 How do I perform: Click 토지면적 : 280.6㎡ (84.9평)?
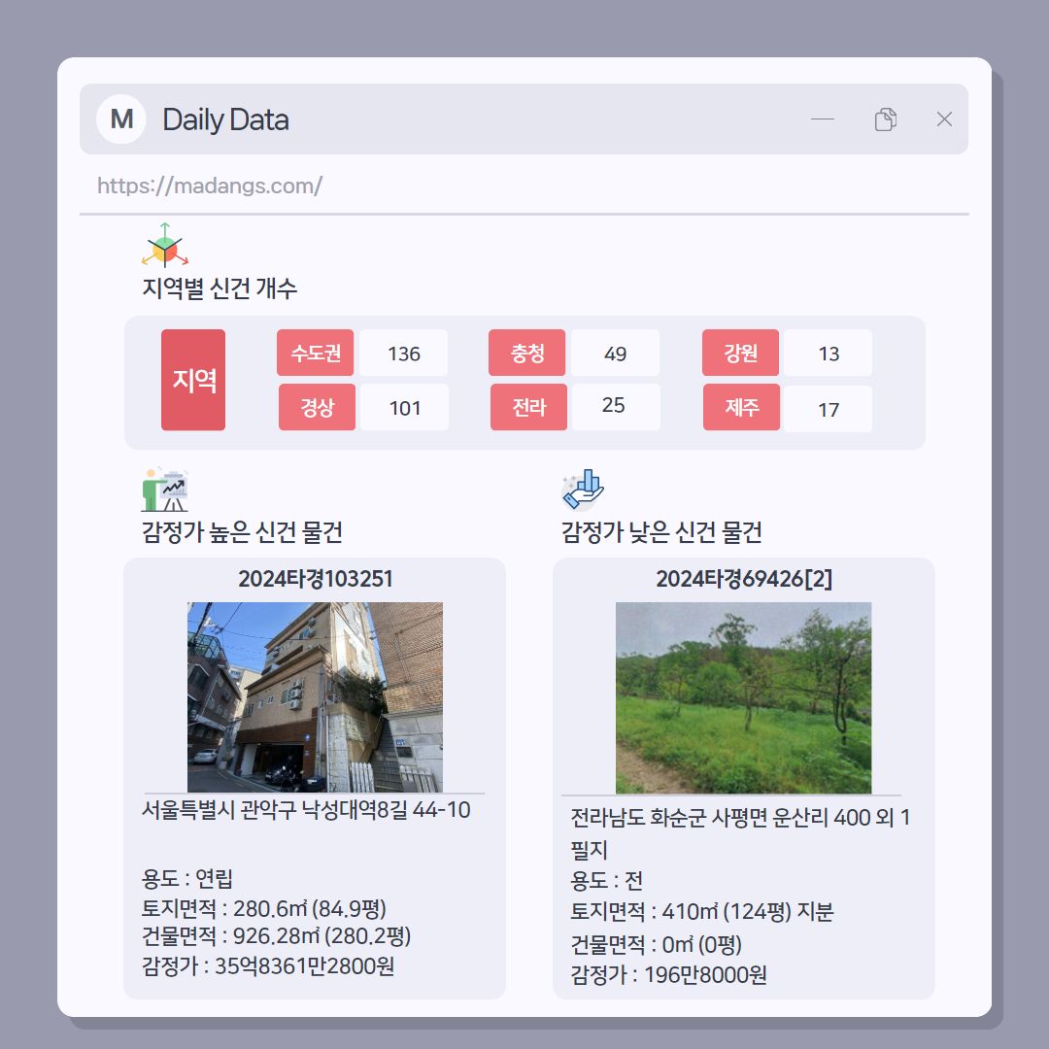pos(263,908)
